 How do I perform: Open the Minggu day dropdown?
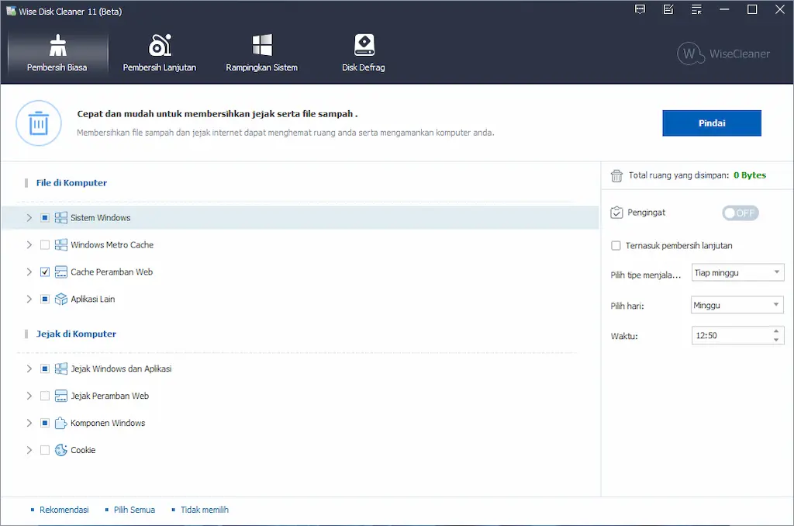pyautogui.click(x=738, y=305)
